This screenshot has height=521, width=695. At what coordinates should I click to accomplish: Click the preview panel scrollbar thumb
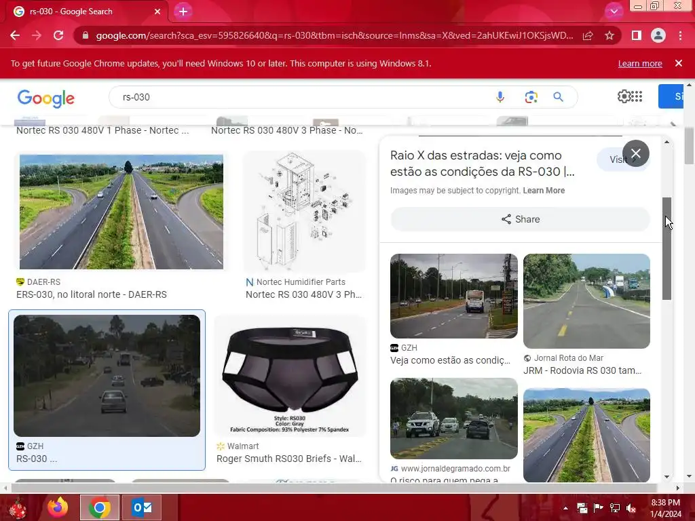click(x=666, y=248)
